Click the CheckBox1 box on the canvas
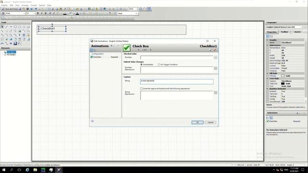Viewport: 308px width, 173px height. pos(39,29)
